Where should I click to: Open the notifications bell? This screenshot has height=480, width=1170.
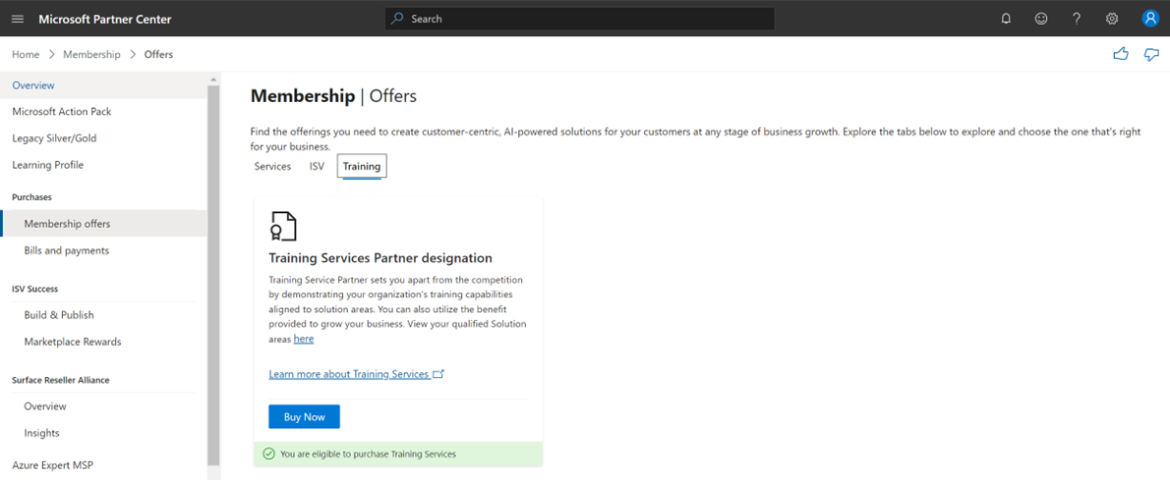1006,19
